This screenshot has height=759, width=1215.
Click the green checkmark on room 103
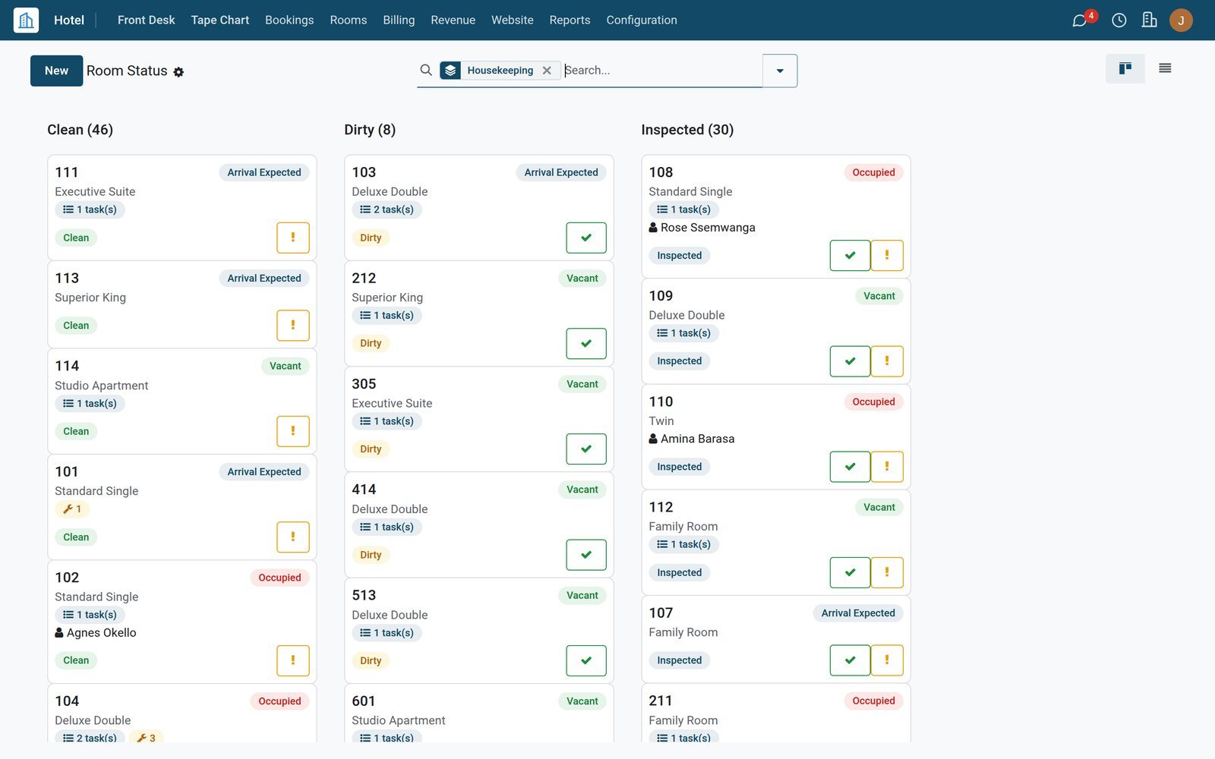[586, 238]
